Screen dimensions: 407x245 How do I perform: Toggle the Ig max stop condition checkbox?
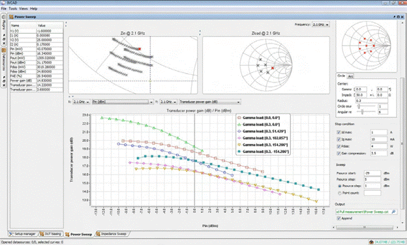click(x=339, y=139)
